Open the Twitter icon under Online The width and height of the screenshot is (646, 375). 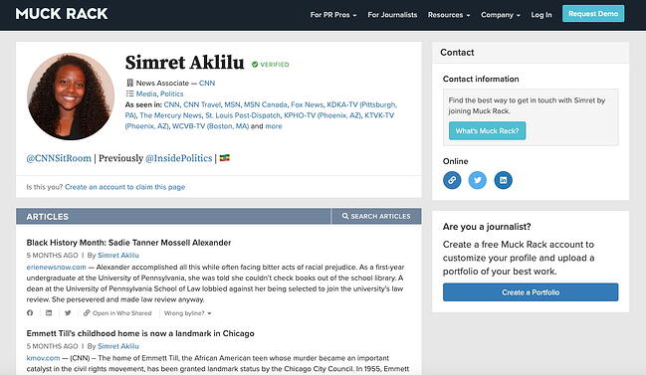[478, 180]
